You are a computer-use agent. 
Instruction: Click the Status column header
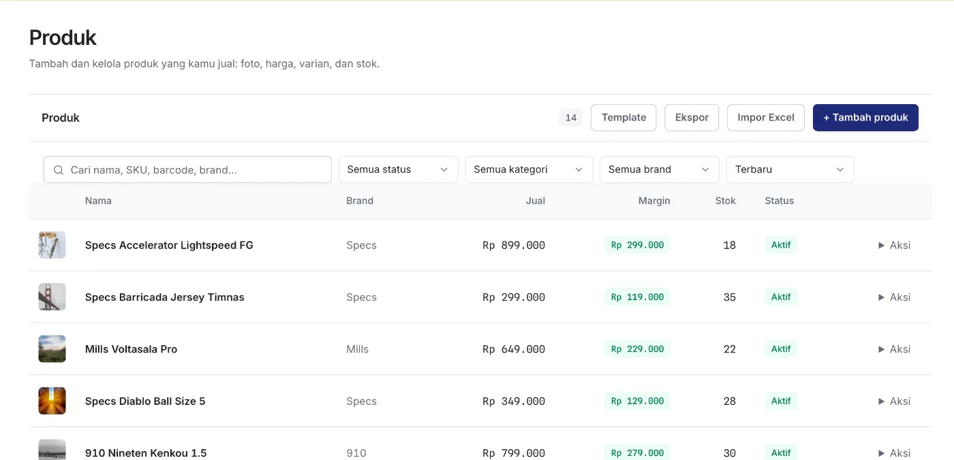(x=780, y=201)
